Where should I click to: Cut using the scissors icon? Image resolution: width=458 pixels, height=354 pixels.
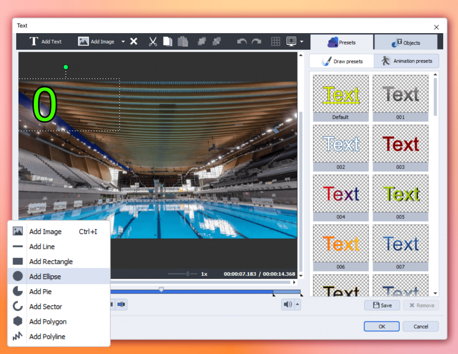click(153, 42)
